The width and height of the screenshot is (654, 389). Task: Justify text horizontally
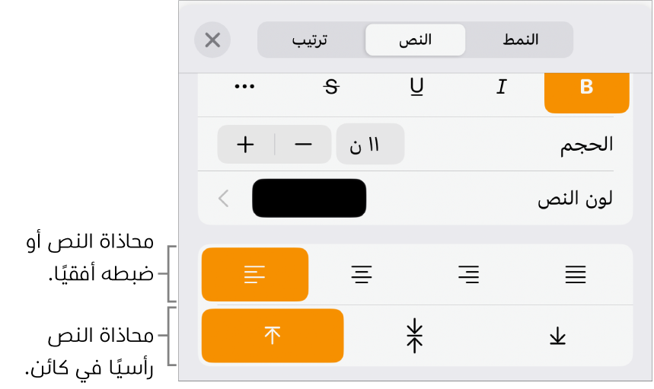point(576,275)
